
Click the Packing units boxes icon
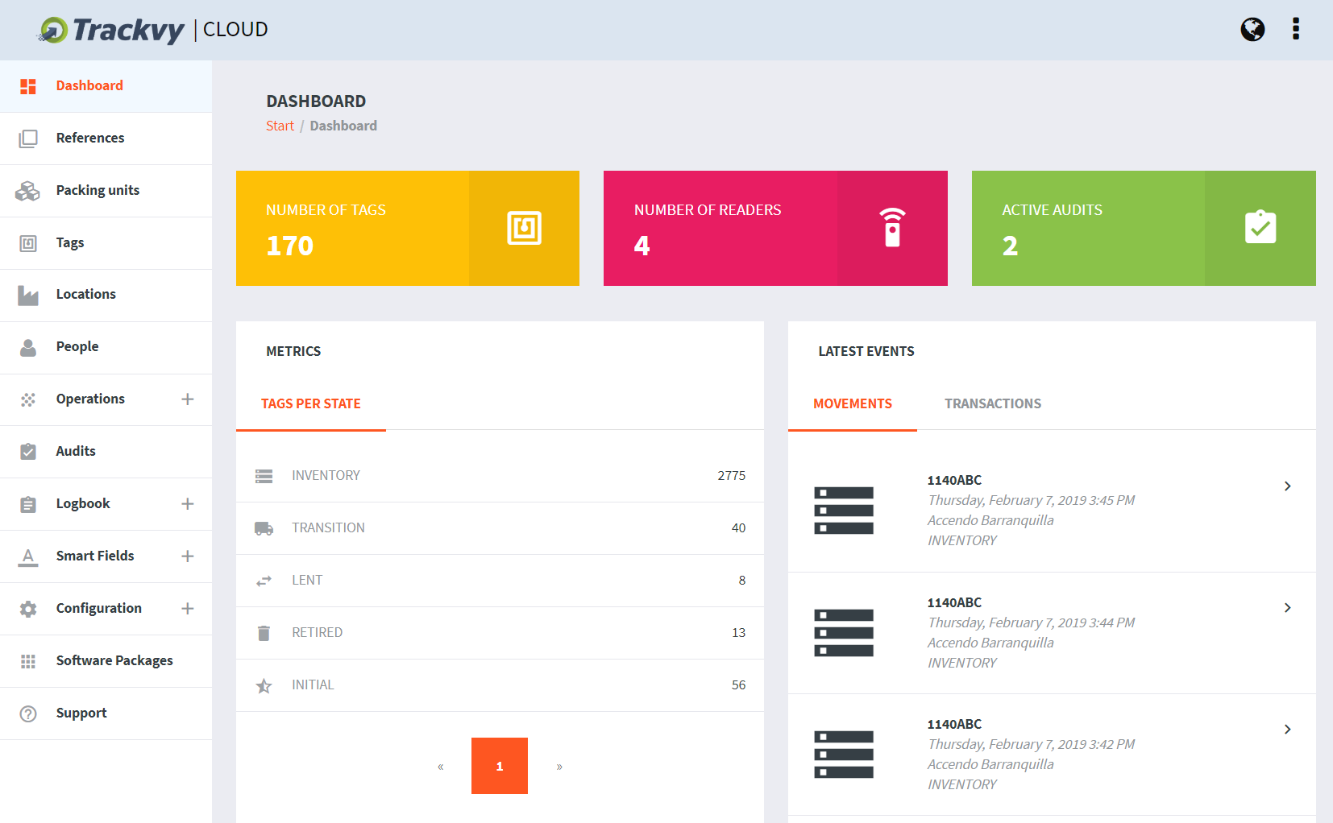point(27,191)
